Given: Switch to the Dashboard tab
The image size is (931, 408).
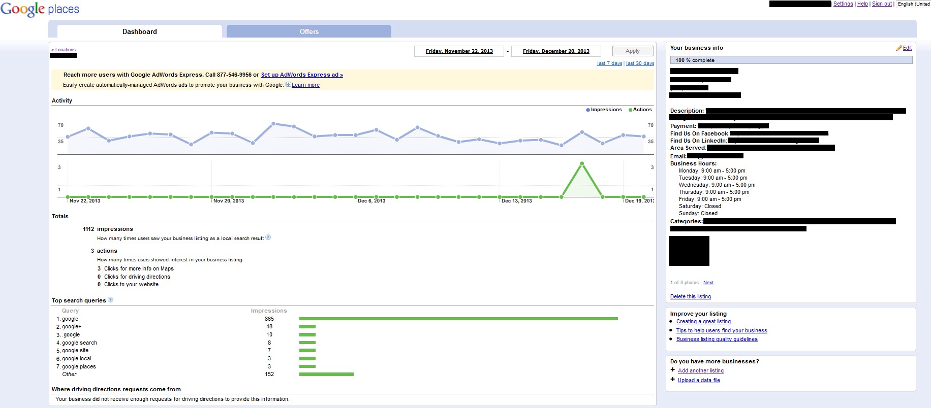Looking at the screenshot, I should coord(140,31).
